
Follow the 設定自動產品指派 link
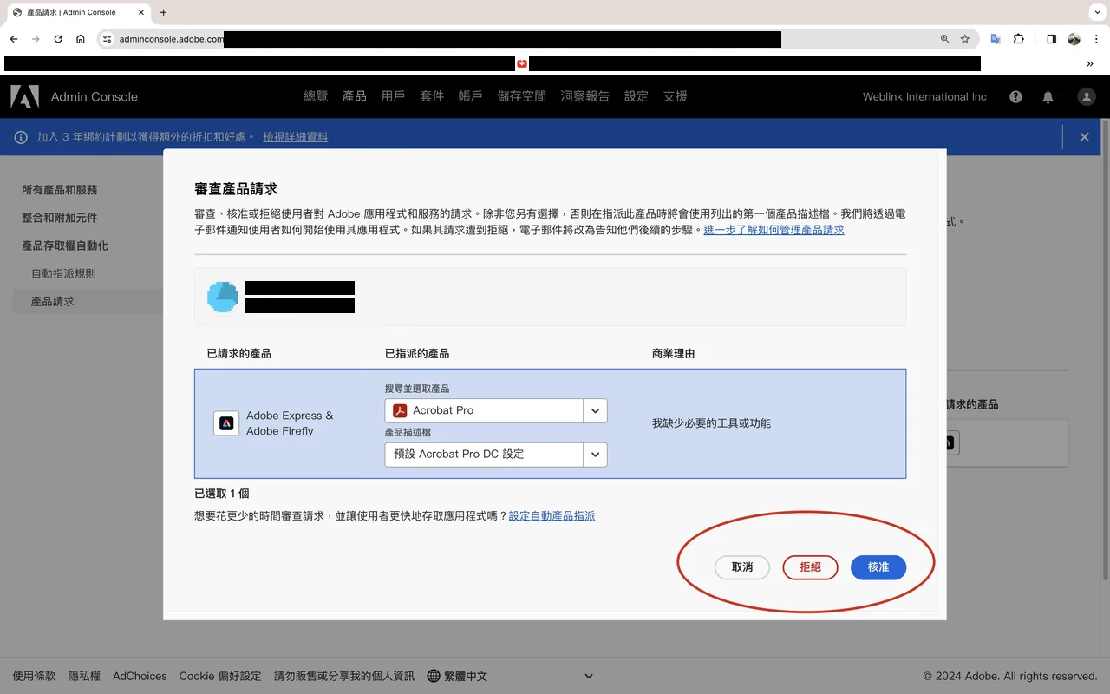pos(552,516)
